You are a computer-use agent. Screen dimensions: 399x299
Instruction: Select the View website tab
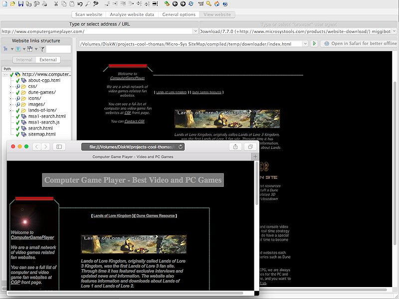click(217, 14)
